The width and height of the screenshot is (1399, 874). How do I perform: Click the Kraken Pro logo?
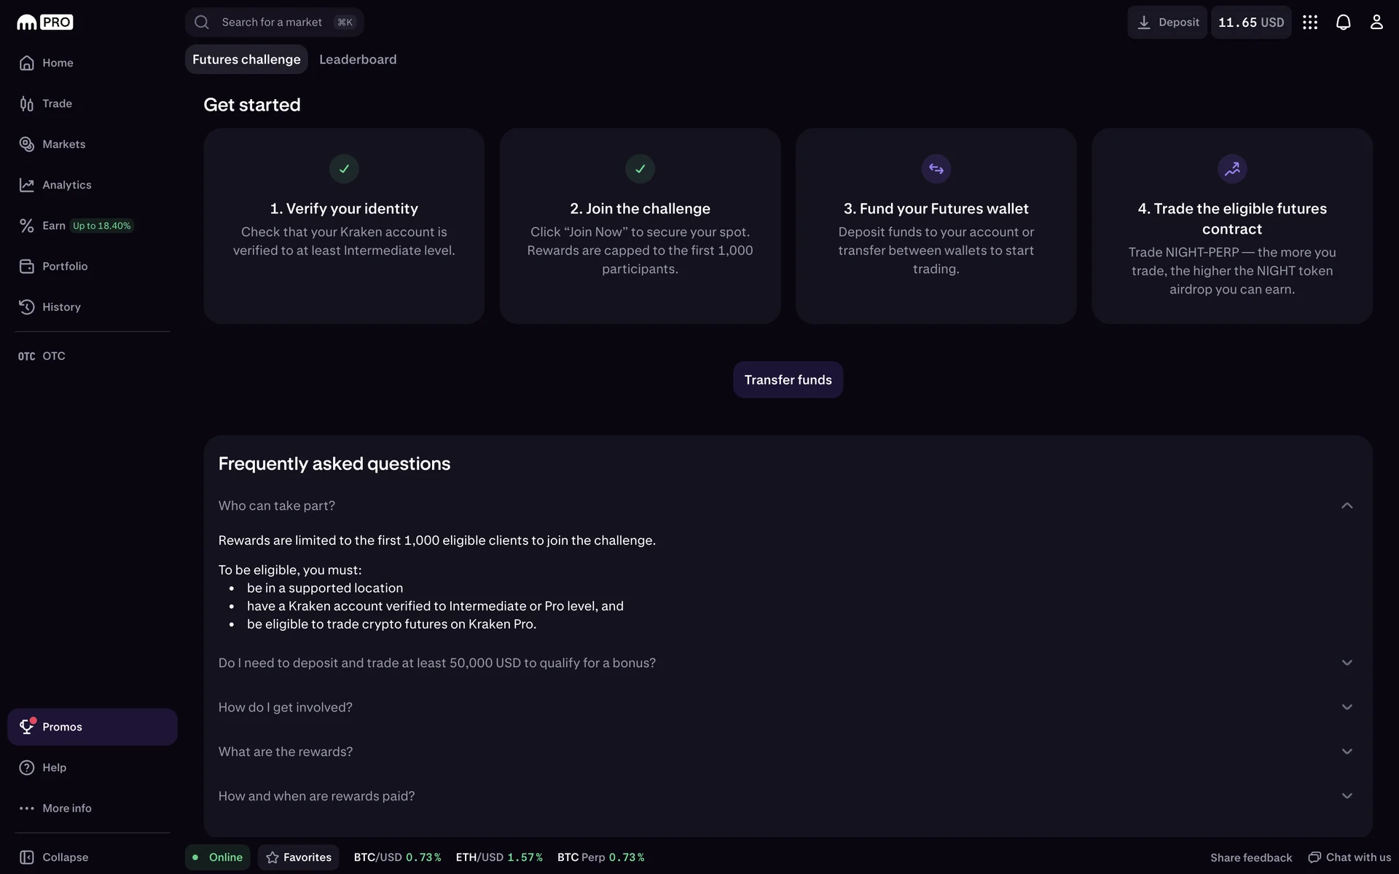coord(45,23)
